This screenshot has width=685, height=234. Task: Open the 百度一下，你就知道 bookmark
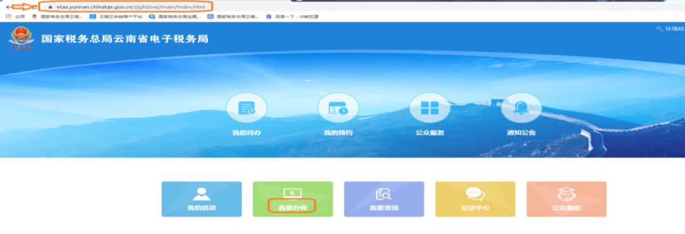click(x=292, y=16)
